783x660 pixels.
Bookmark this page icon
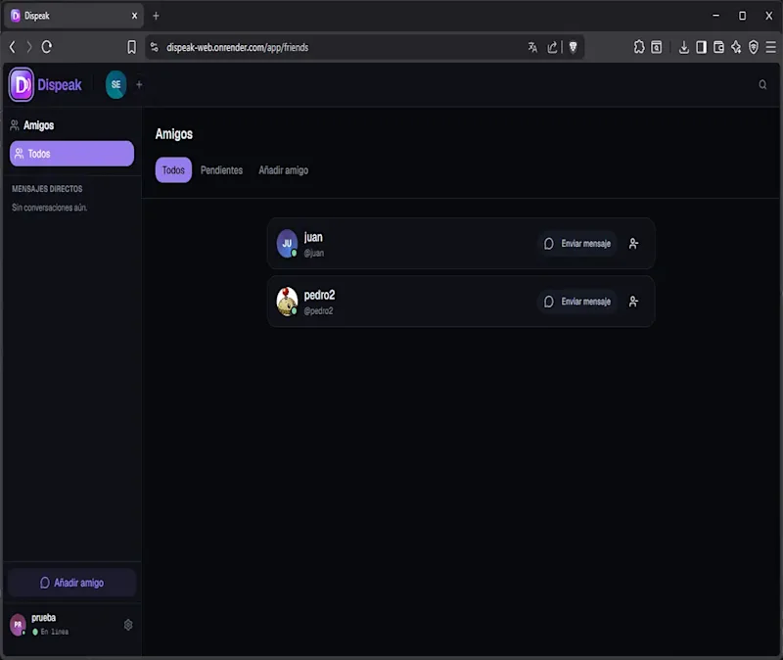click(x=131, y=47)
